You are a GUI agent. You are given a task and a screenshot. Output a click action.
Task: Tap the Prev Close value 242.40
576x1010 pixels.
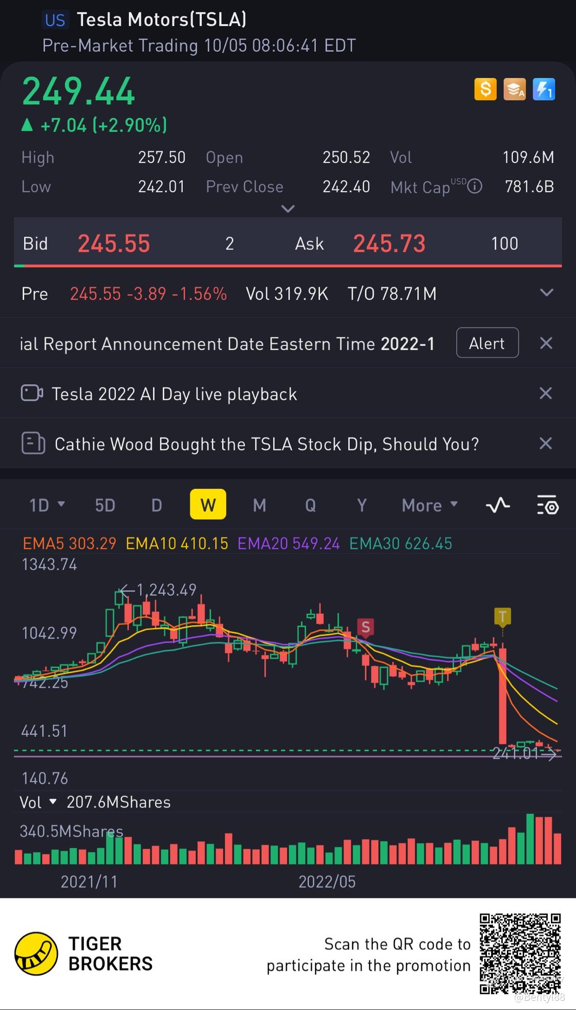[346, 187]
